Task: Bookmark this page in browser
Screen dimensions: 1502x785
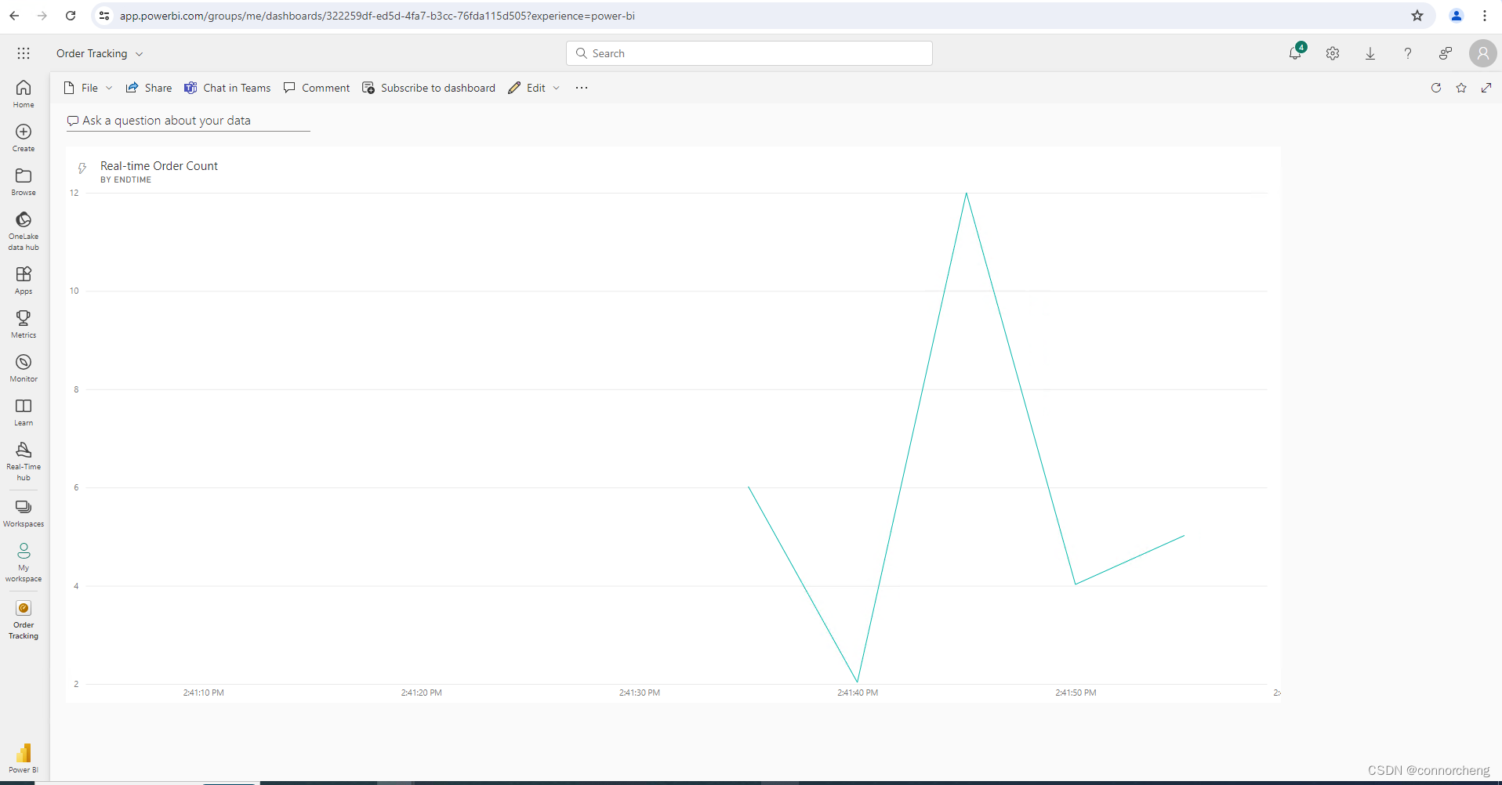Action: pyautogui.click(x=1417, y=16)
